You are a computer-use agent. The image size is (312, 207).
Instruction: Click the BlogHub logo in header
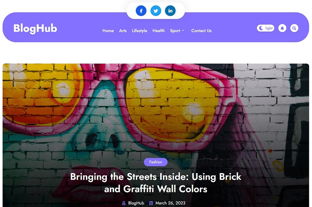(x=35, y=28)
